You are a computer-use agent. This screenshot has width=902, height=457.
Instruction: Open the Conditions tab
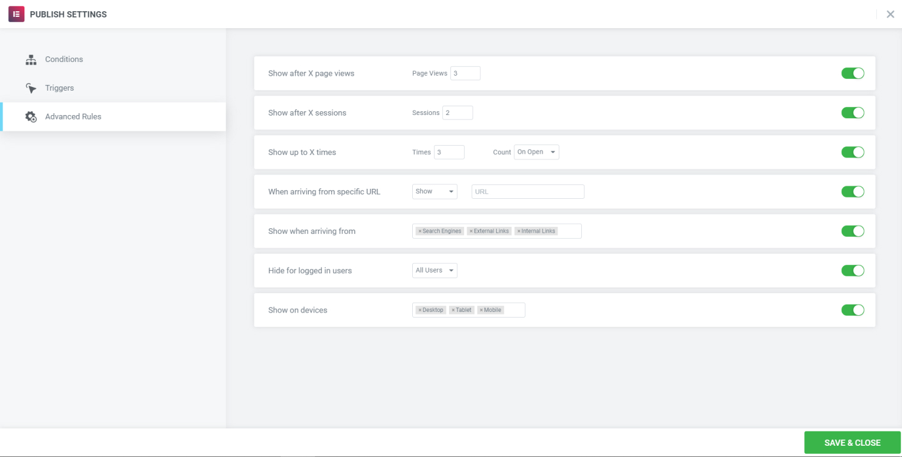[x=113, y=59]
